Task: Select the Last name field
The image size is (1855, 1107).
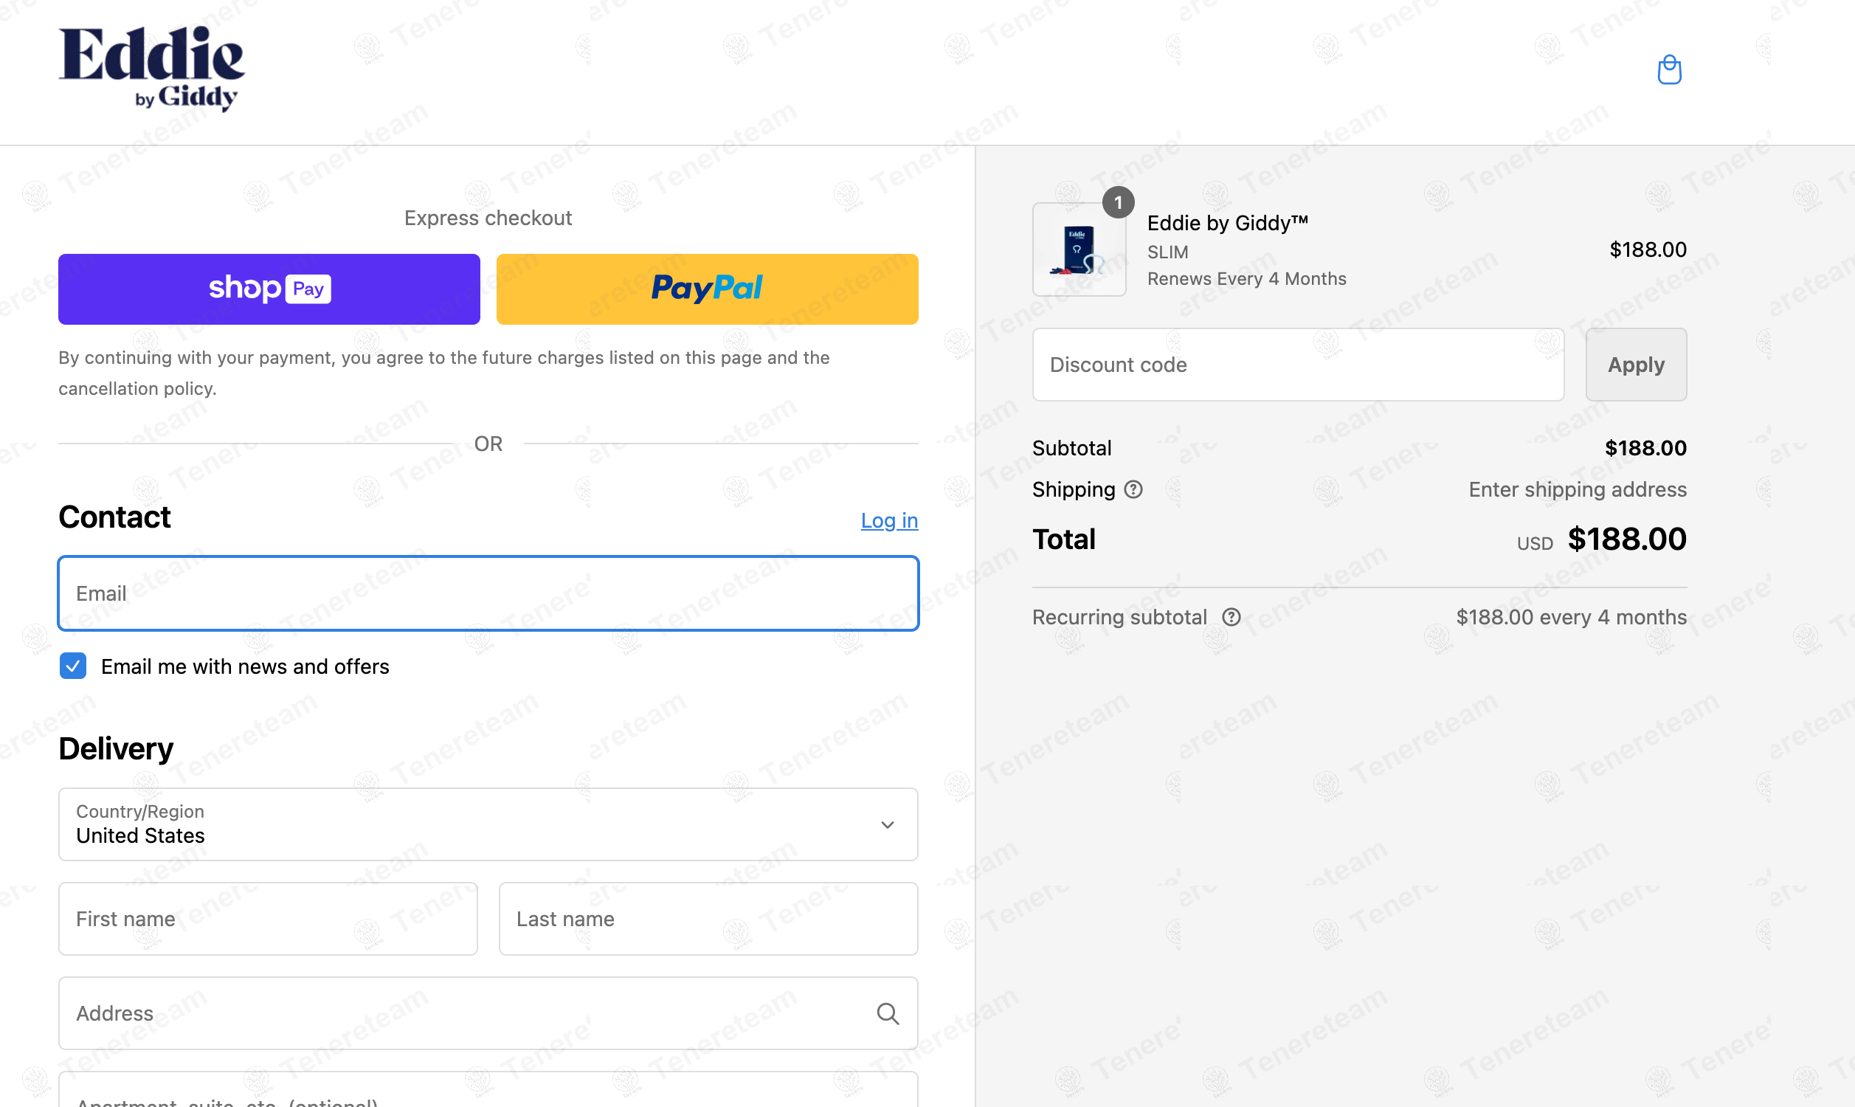Action: [x=708, y=919]
